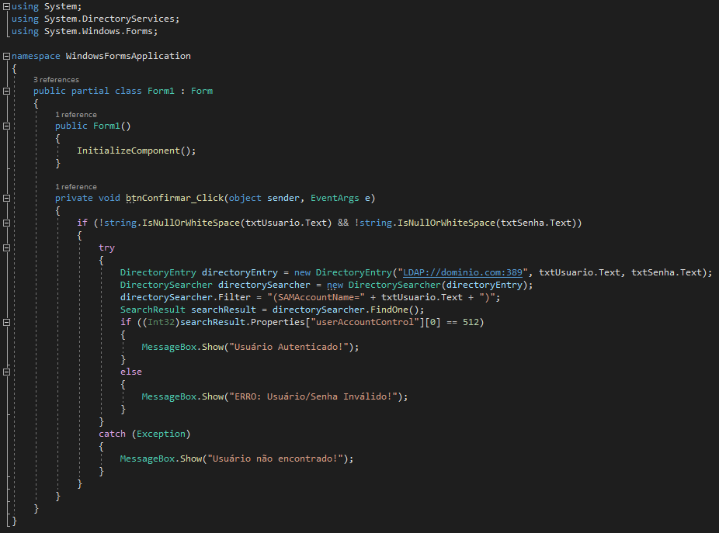Collapse the if IsNullOrWhiteSpace block
The image size is (719, 533).
click(6, 223)
